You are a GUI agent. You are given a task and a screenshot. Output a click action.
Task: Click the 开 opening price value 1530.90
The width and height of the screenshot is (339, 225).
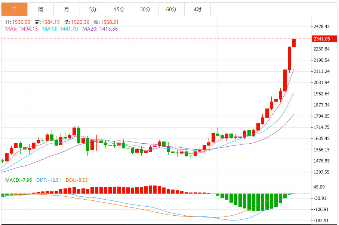[22, 22]
